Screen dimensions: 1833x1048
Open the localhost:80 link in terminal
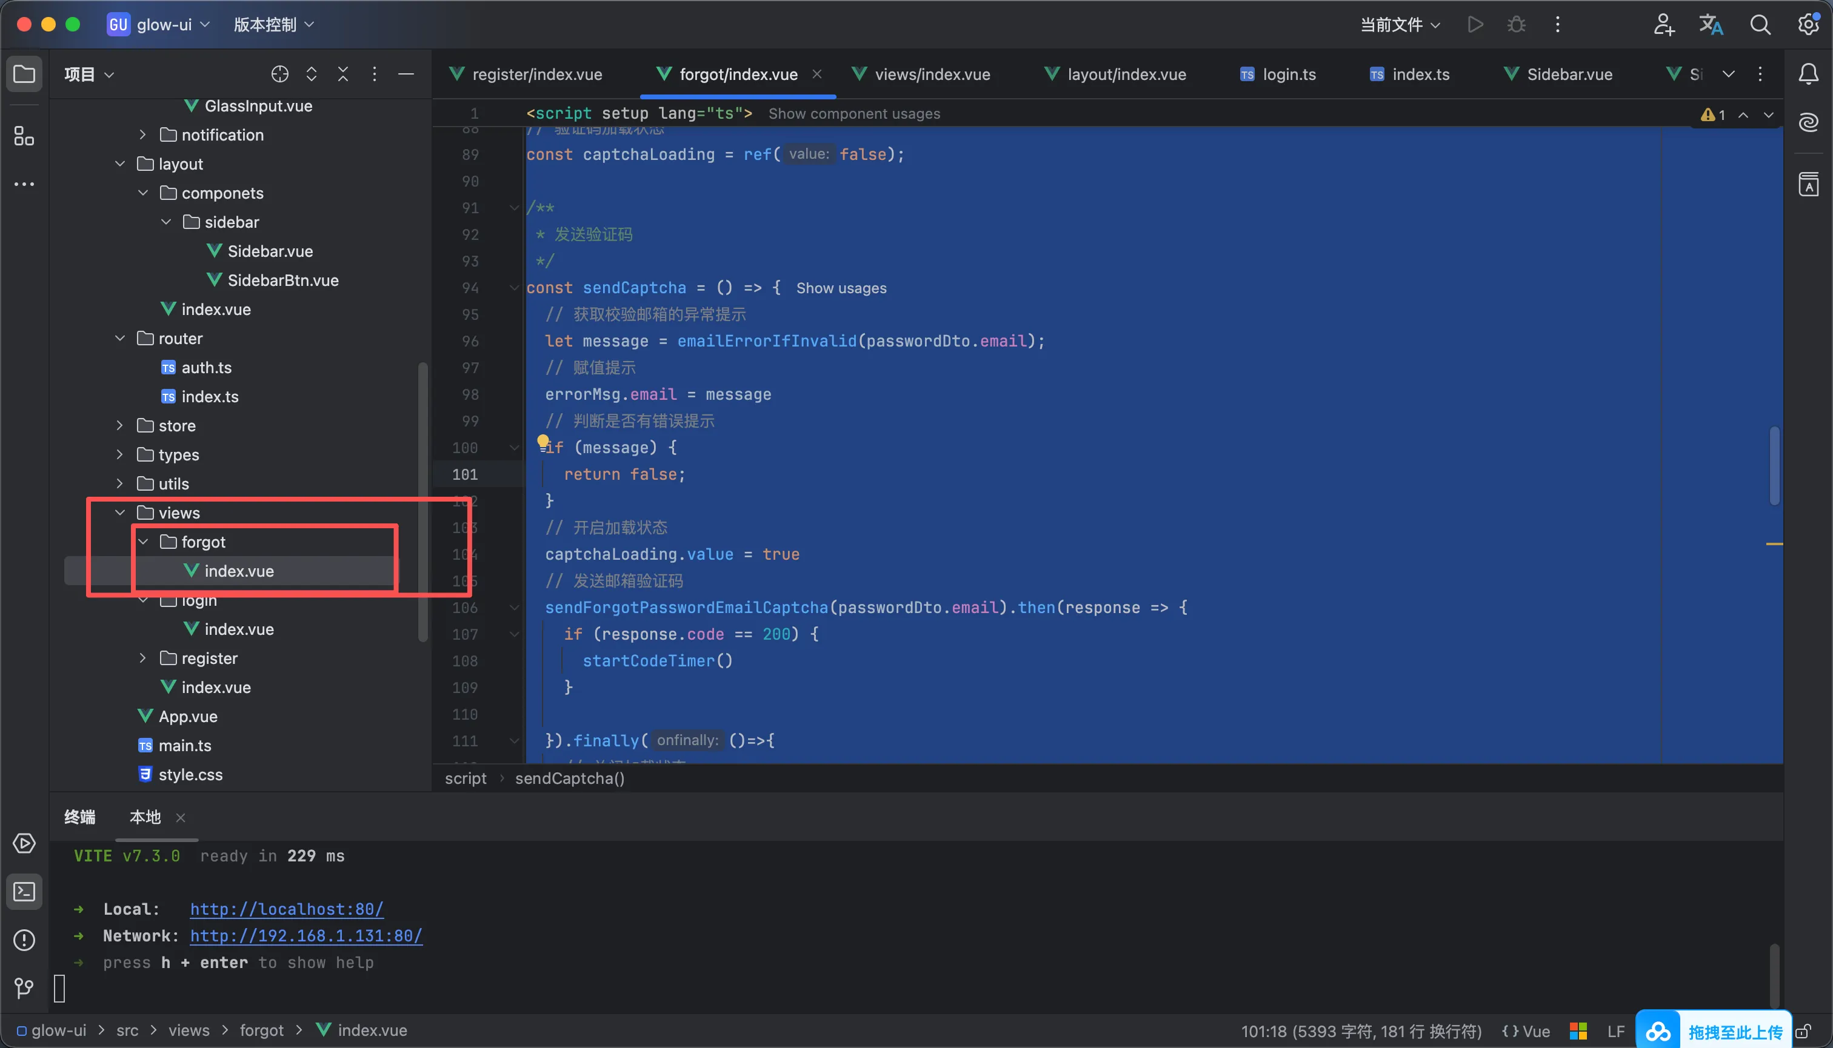pyautogui.click(x=287, y=909)
